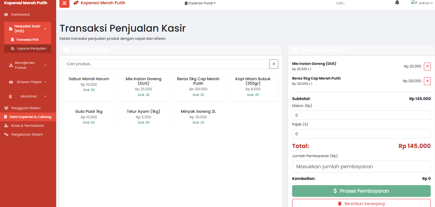
Task: Open Laporan Penjualan in the sidebar
Action: pos(31,49)
